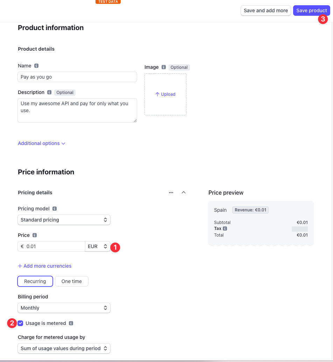The width and height of the screenshot is (333, 362).
Task: Click the info icon next to Name
Action: 36,66
